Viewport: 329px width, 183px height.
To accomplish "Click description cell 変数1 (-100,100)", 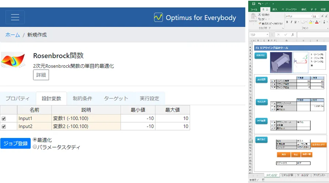I will [86, 119].
